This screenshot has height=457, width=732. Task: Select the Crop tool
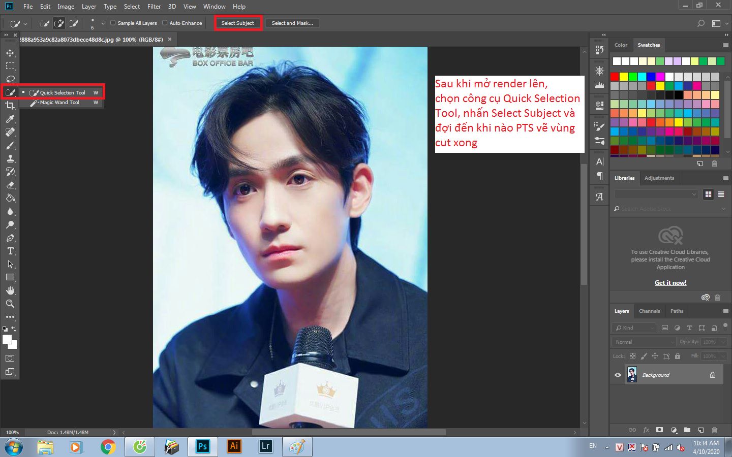[x=10, y=106]
